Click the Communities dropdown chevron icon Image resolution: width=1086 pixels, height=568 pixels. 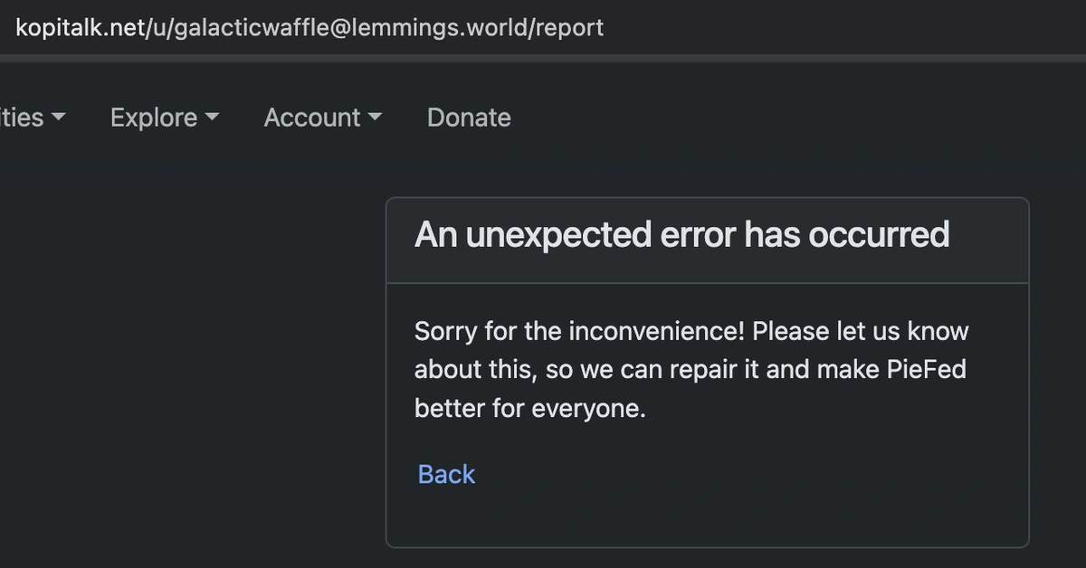coord(58,118)
